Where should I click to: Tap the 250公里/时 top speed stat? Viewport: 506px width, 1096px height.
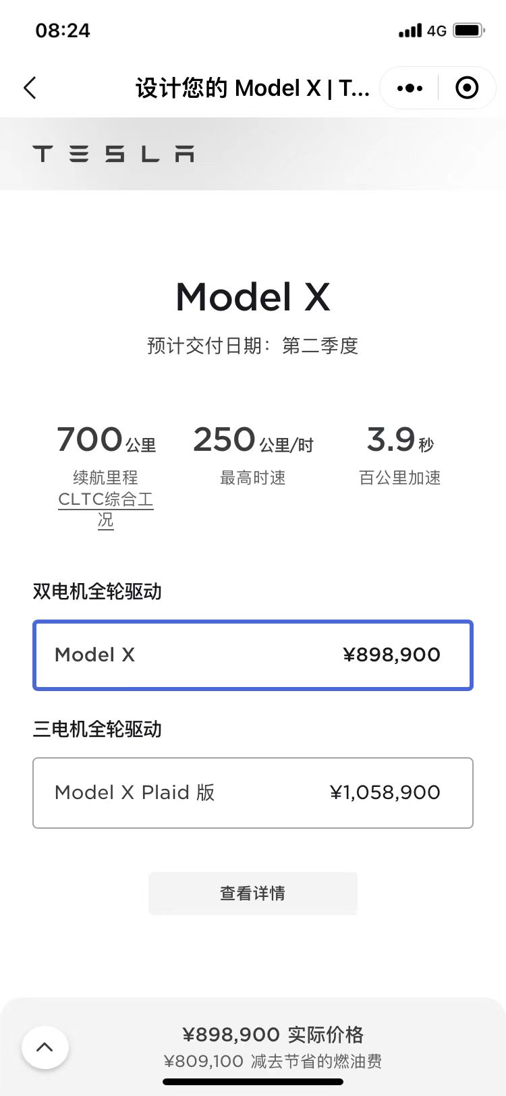coord(253,440)
